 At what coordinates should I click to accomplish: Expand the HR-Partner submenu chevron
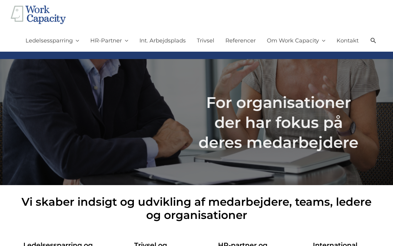[126, 41]
